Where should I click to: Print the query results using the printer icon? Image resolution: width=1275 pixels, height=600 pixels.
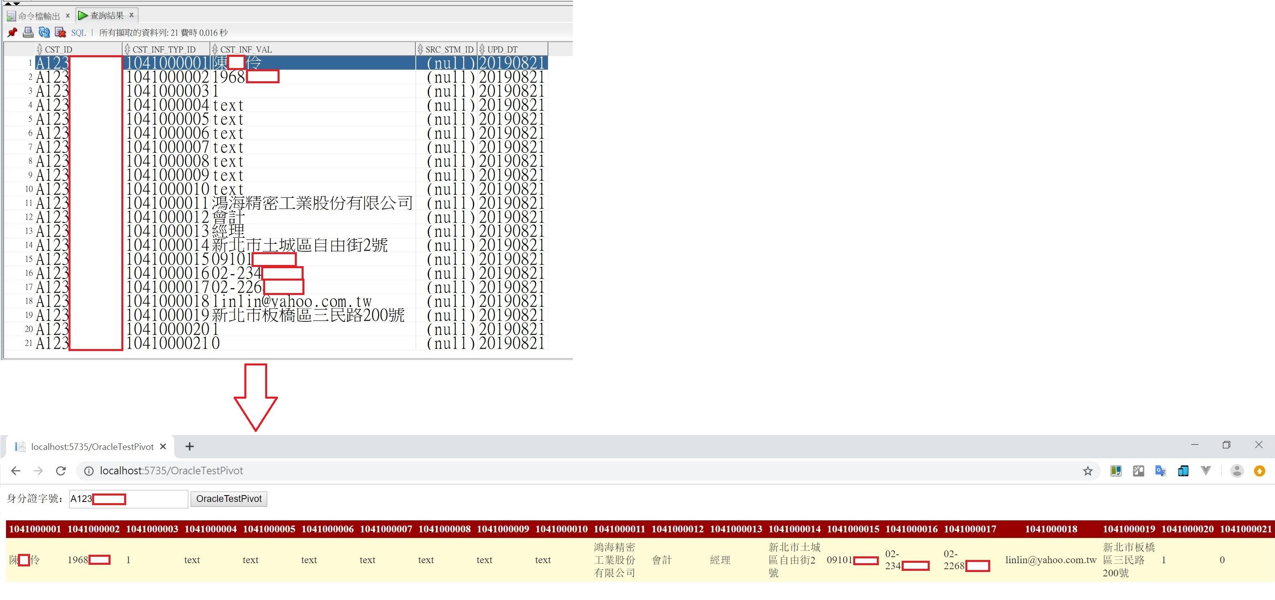click(28, 32)
